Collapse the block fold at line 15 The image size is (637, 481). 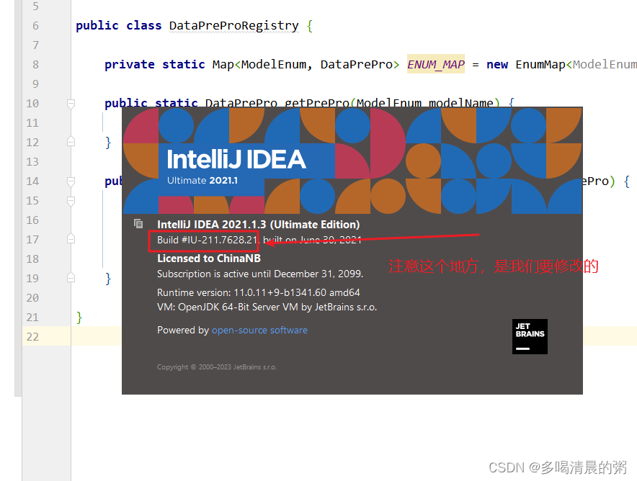[x=71, y=200]
